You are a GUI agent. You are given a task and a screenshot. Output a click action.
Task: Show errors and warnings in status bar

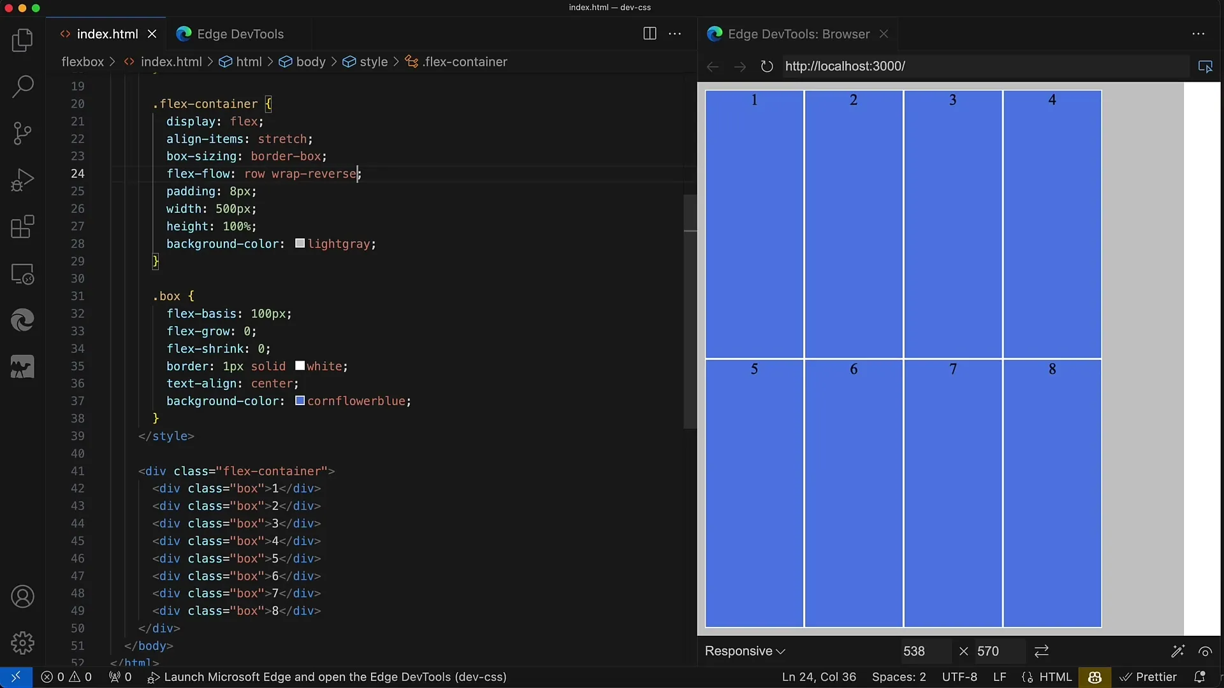(x=66, y=677)
